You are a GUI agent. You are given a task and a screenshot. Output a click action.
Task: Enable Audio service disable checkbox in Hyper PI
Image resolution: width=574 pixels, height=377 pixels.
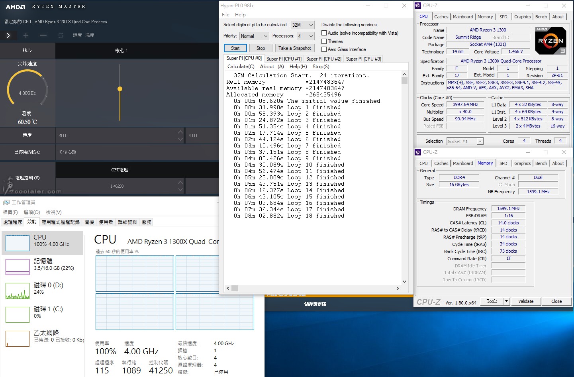[x=324, y=33]
